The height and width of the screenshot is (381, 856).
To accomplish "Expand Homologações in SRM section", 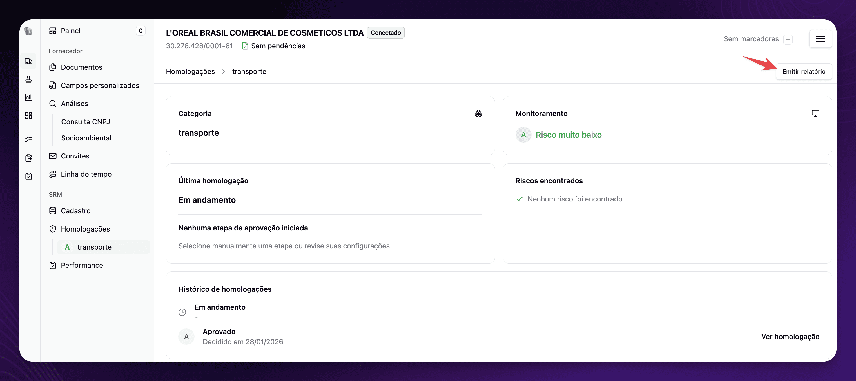I will click(x=85, y=229).
